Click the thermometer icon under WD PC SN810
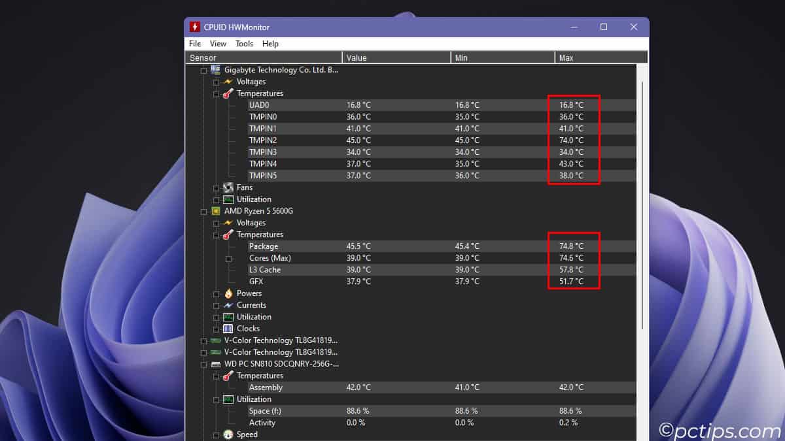Screen dimensions: 785x441 pyautogui.click(x=228, y=376)
